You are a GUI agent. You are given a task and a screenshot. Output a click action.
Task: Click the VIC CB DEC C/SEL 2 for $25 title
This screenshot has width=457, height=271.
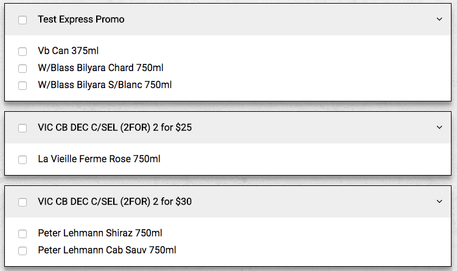115,128
